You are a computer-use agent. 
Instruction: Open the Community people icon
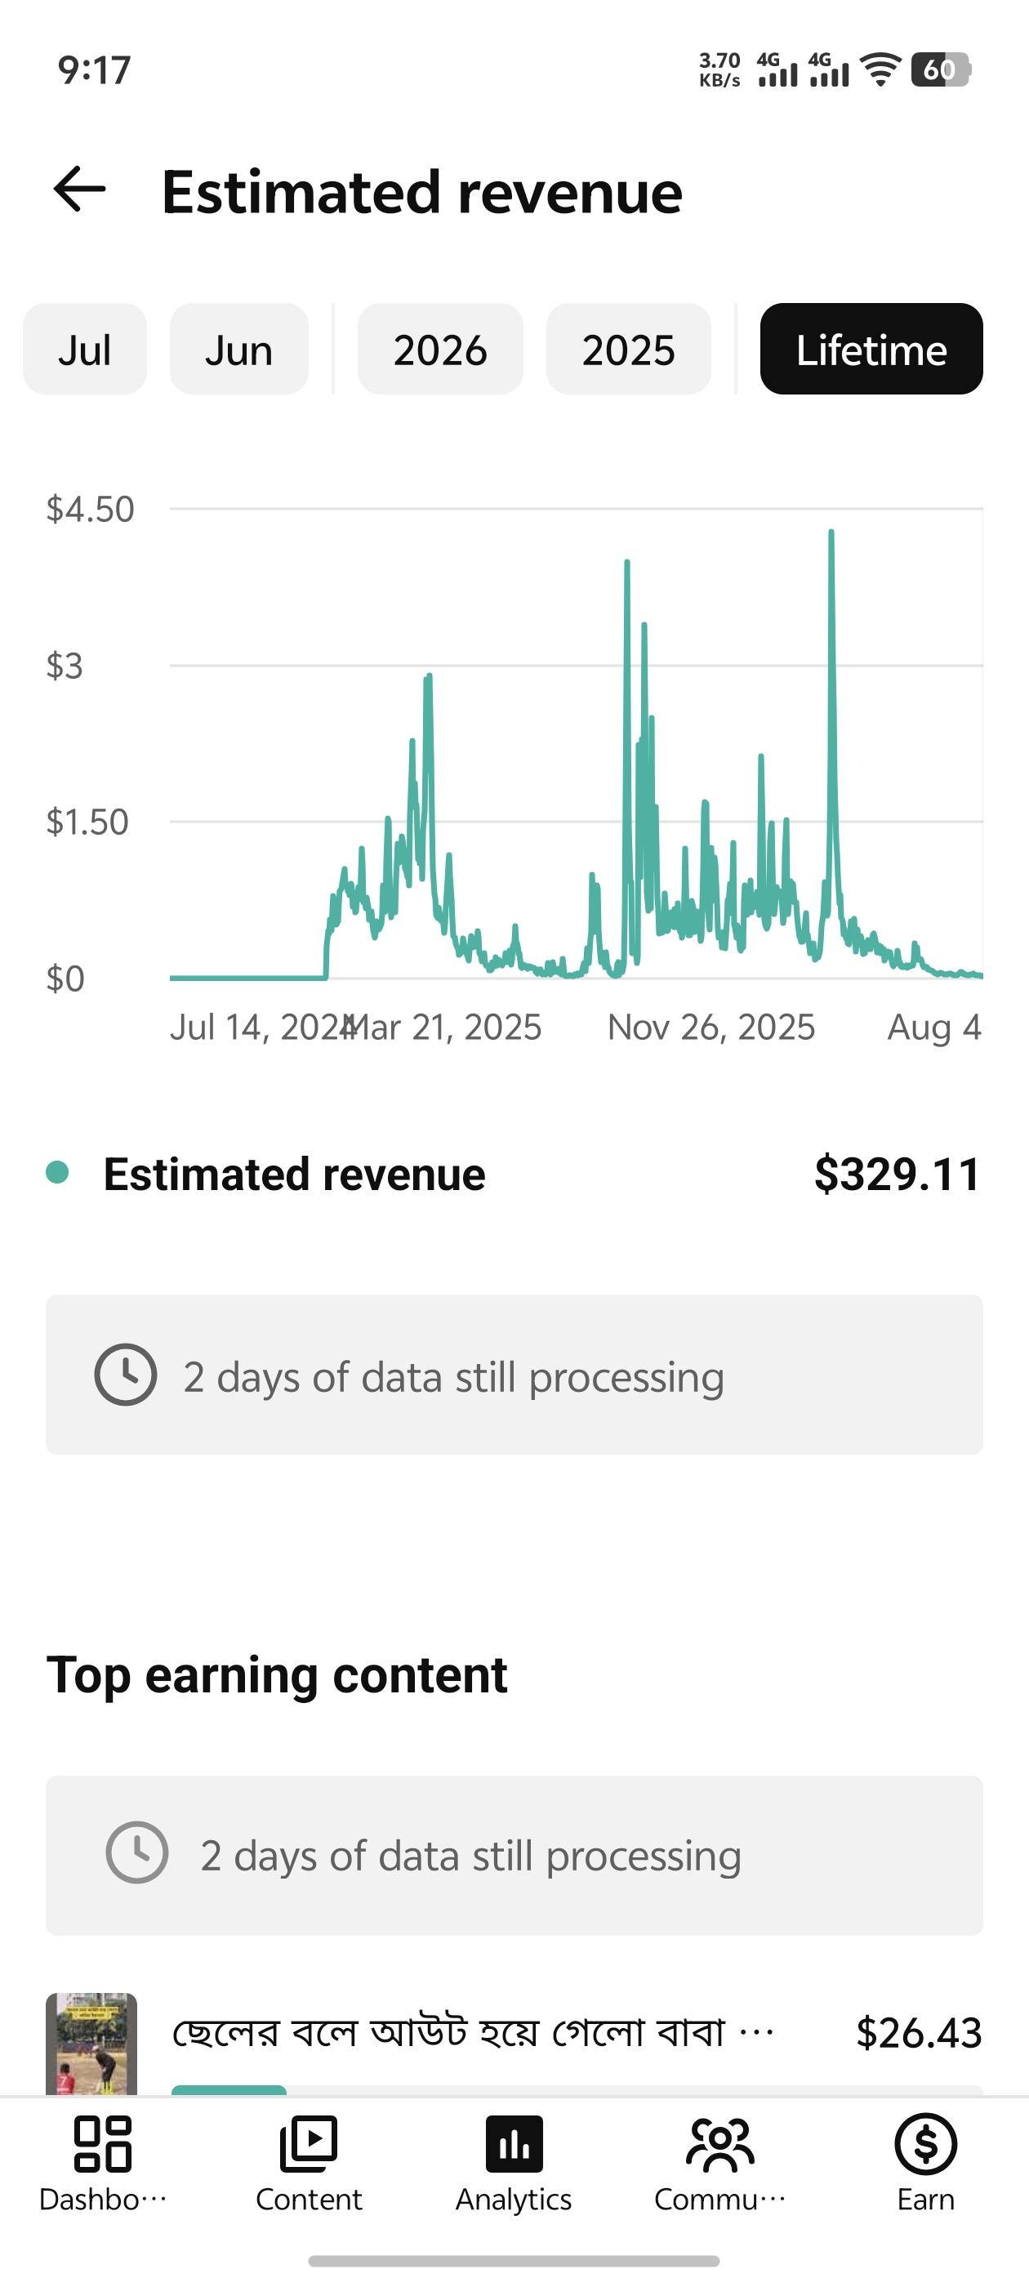(x=720, y=2143)
